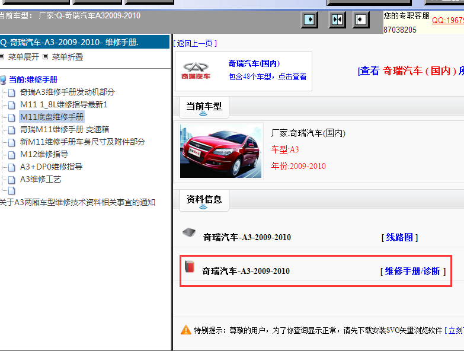The width and height of the screenshot is (464, 351).
Task: Open M12维修指导 document
Action: click(44, 154)
